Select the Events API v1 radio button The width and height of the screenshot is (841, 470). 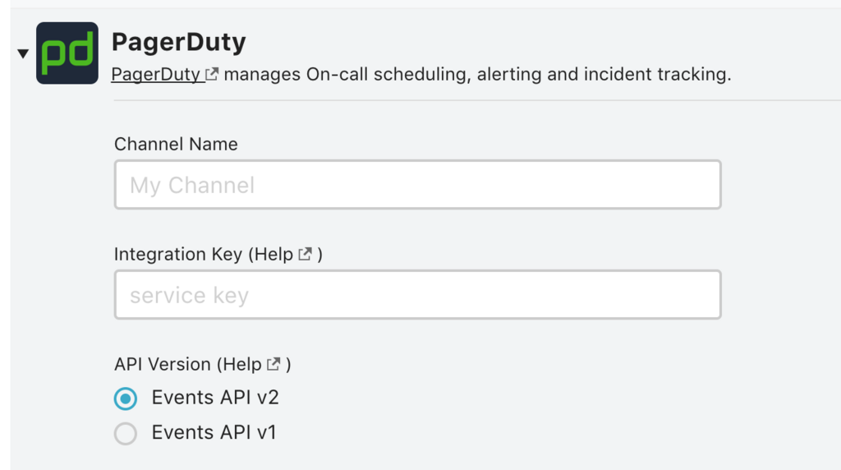[125, 433]
